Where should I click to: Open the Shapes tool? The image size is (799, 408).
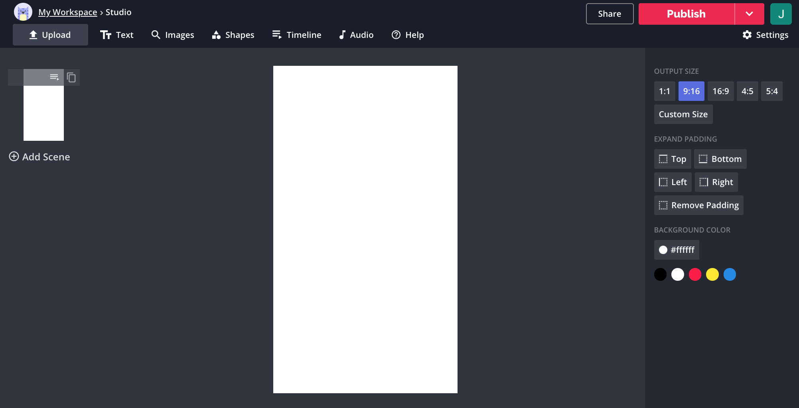(x=233, y=35)
